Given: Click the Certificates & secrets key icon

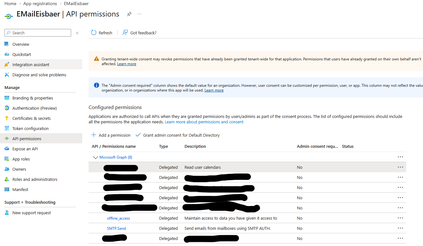Looking at the screenshot, I should 7,118.
